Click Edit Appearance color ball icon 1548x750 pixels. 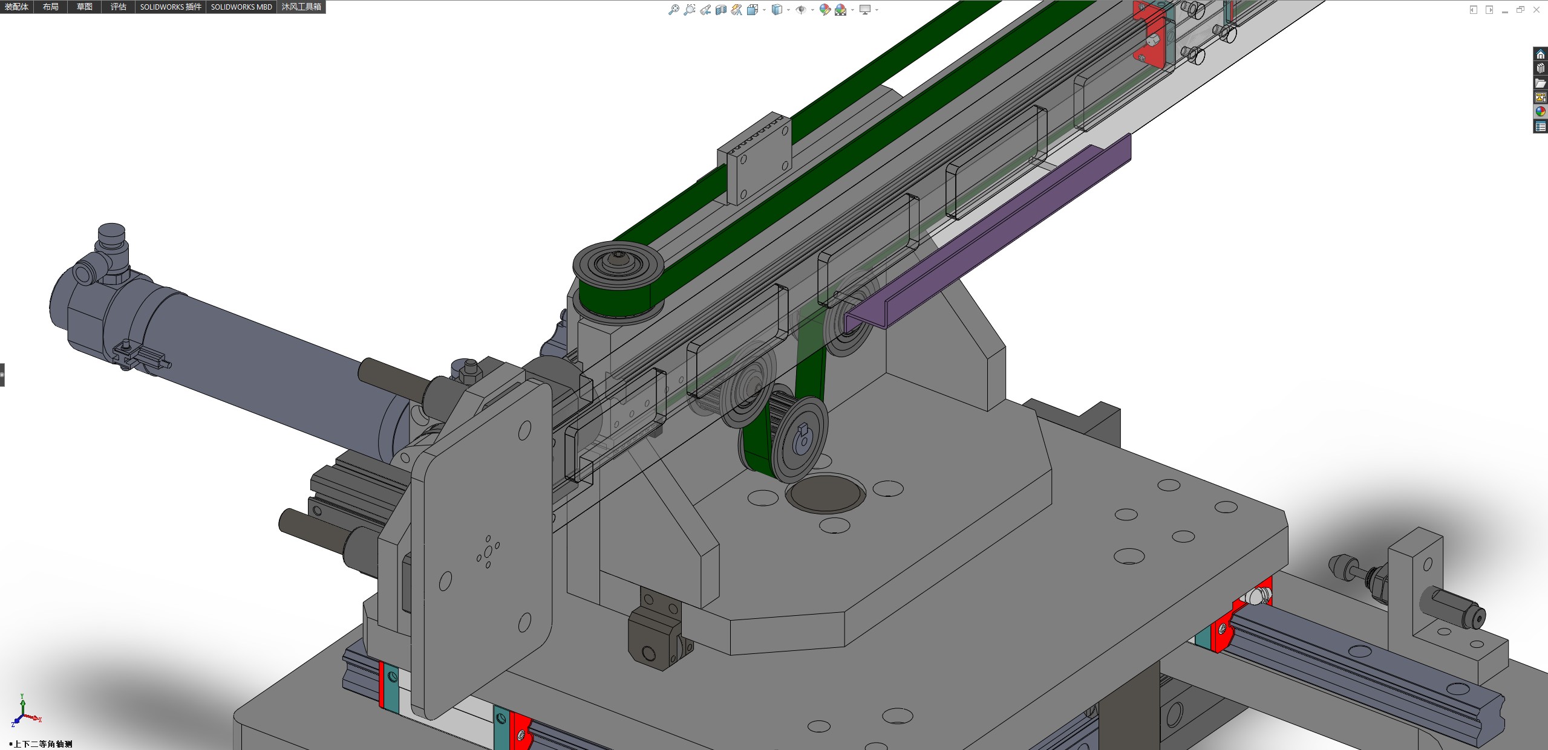click(825, 10)
